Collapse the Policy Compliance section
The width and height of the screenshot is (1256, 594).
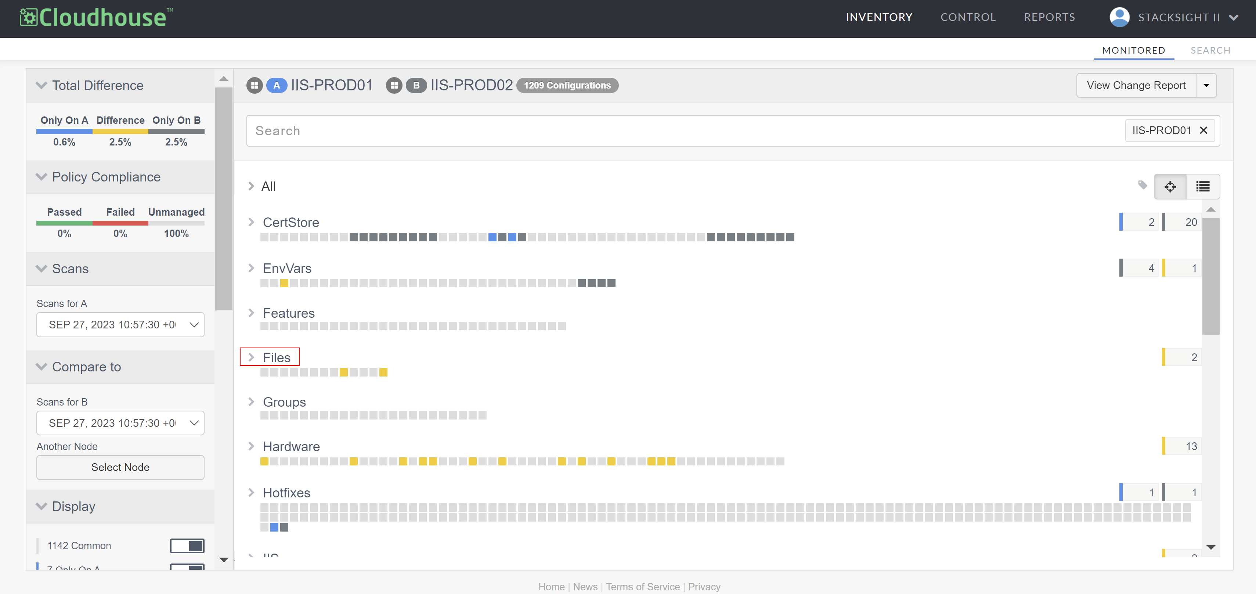[x=41, y=177]
